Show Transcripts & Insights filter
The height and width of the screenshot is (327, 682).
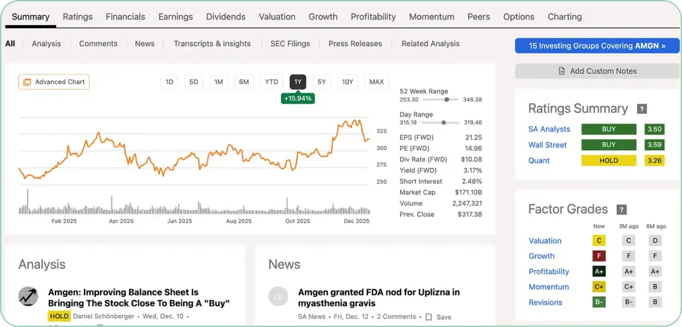(212, 44)
